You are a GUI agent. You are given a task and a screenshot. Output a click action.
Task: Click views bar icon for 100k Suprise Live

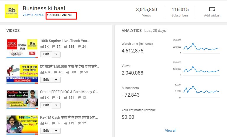click(x=42, y=47)
